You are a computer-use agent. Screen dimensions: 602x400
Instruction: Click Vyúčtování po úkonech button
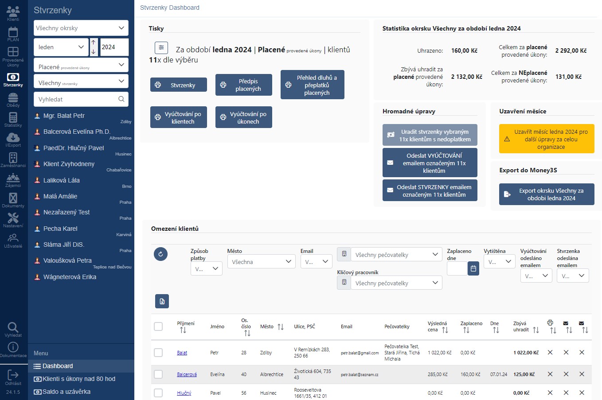[244, 117]
